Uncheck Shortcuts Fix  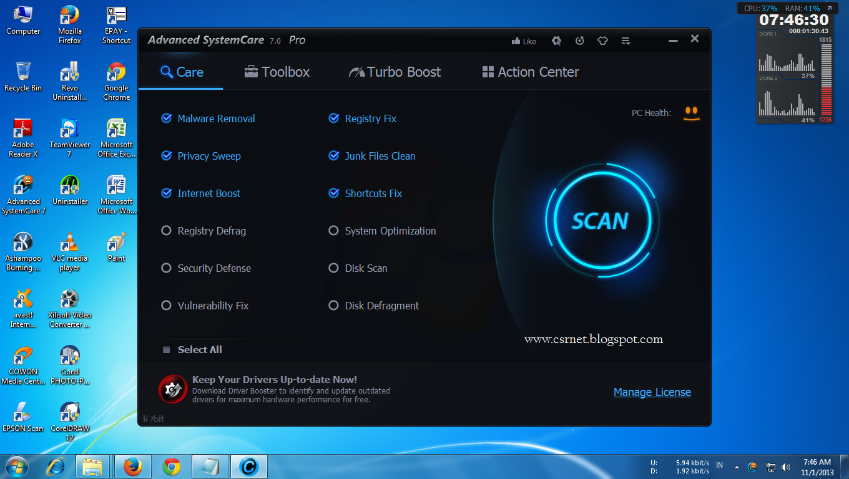(x=333, y=193)
